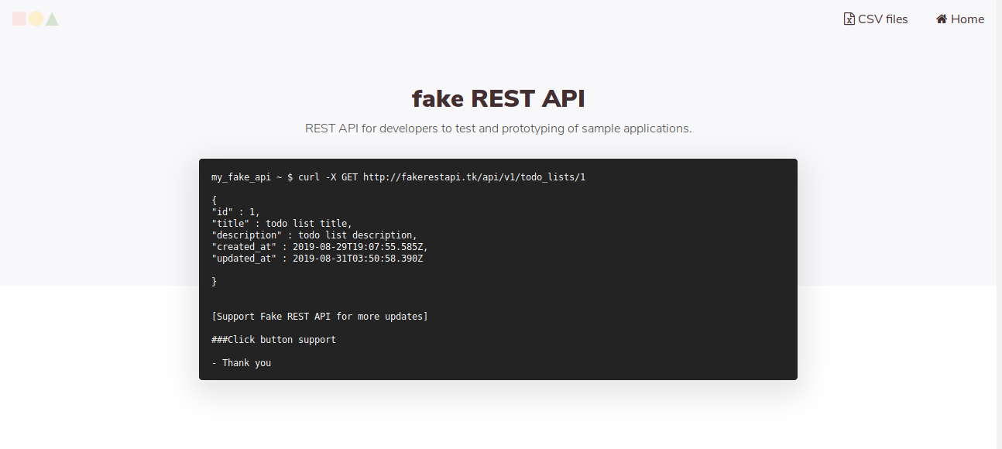Select the my_fake_api terminal prompt
Image resolution: width=1002 pixels, height=449 pixels.
tap(241, 177)
